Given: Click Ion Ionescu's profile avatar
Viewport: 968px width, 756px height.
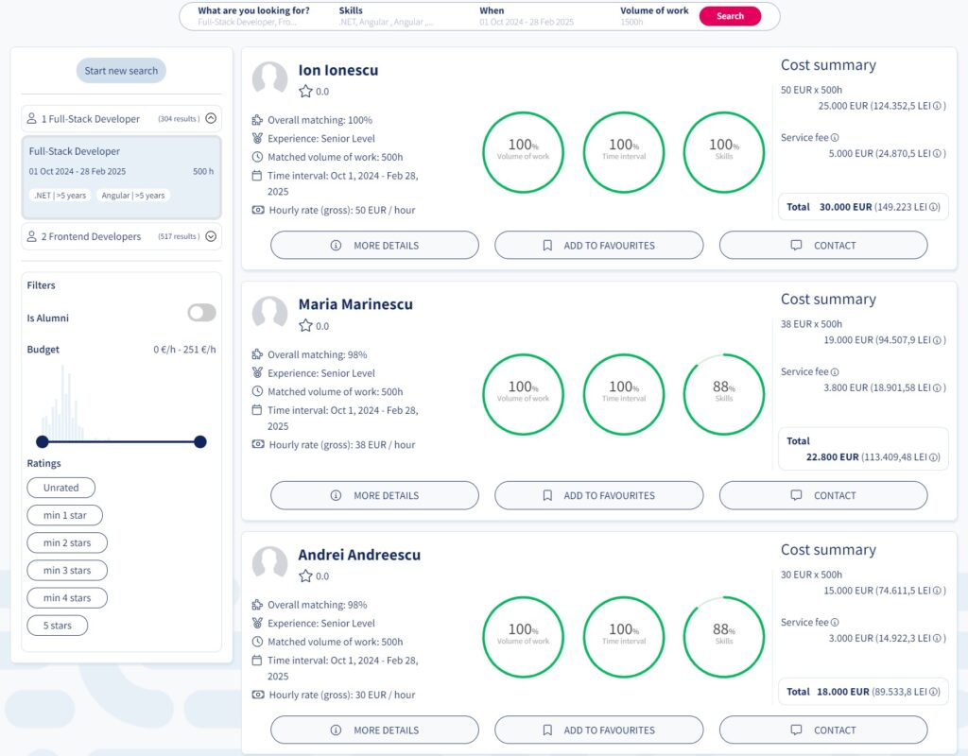Looking at the screenshot, I should (269, 78).
